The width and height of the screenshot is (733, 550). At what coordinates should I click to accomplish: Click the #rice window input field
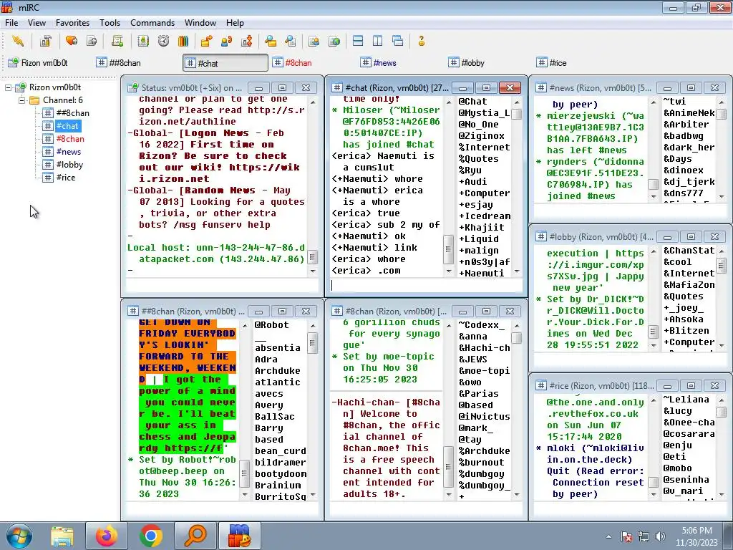coord(631,509)
